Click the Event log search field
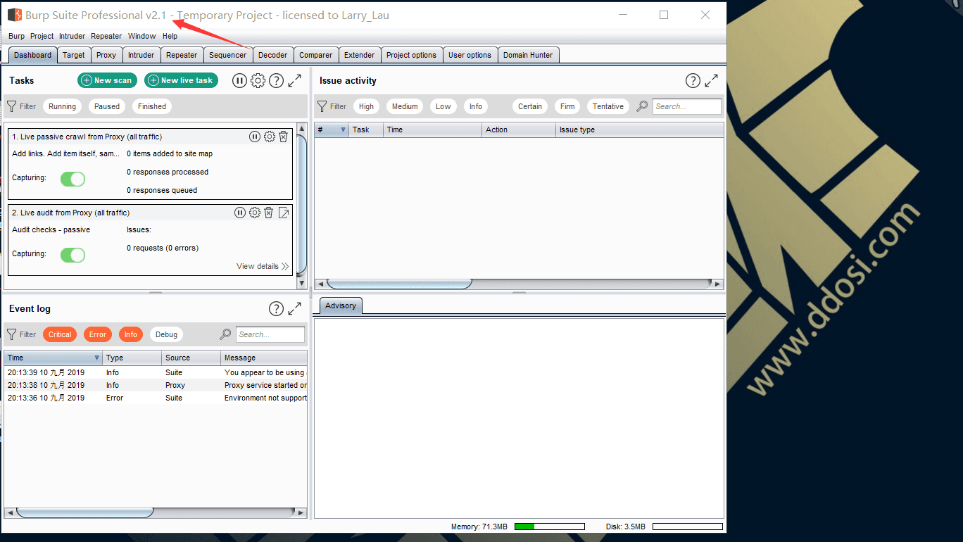Viewport: 963px width, 542px height. point(270,334)
